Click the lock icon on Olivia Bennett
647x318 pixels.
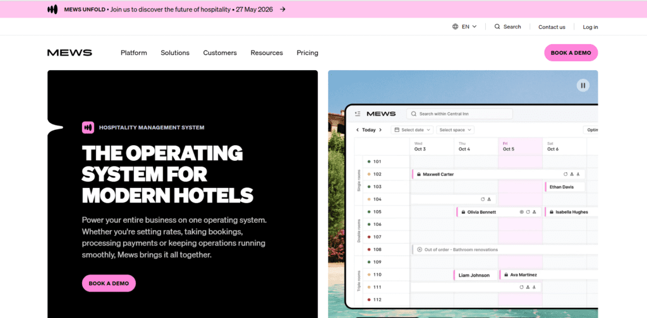tap(463, 212)
